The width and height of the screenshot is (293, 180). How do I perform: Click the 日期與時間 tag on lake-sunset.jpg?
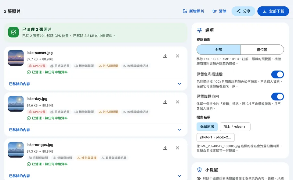tap(60, 66)
